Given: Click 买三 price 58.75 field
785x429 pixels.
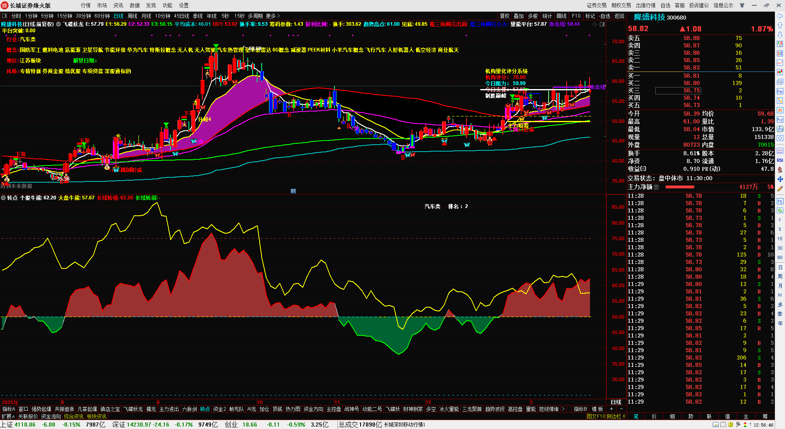Looking at the screenshot, I should [x=678, y=90].
